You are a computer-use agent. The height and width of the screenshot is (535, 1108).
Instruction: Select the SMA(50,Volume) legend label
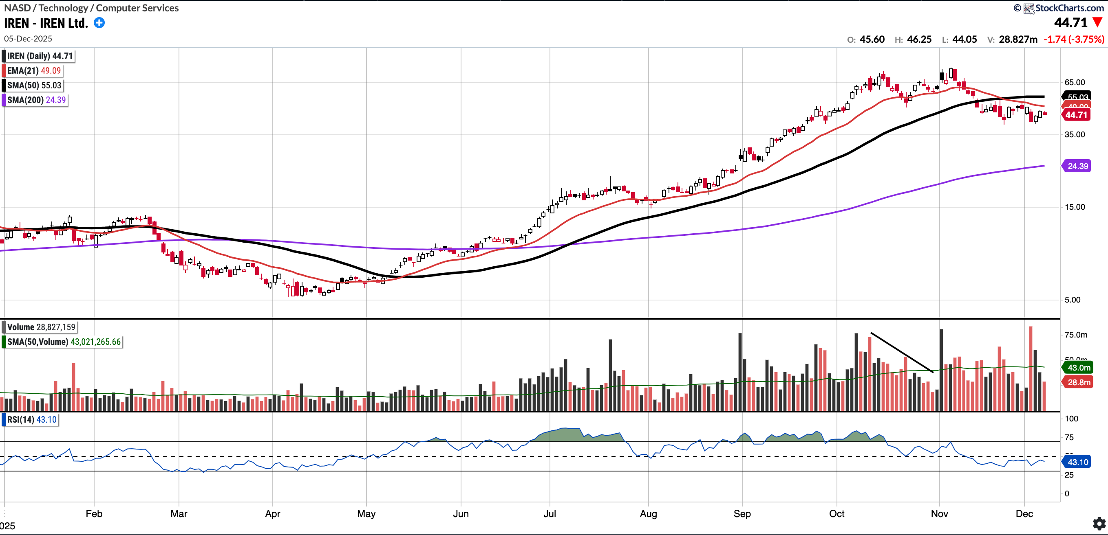(x=64, y=342)
